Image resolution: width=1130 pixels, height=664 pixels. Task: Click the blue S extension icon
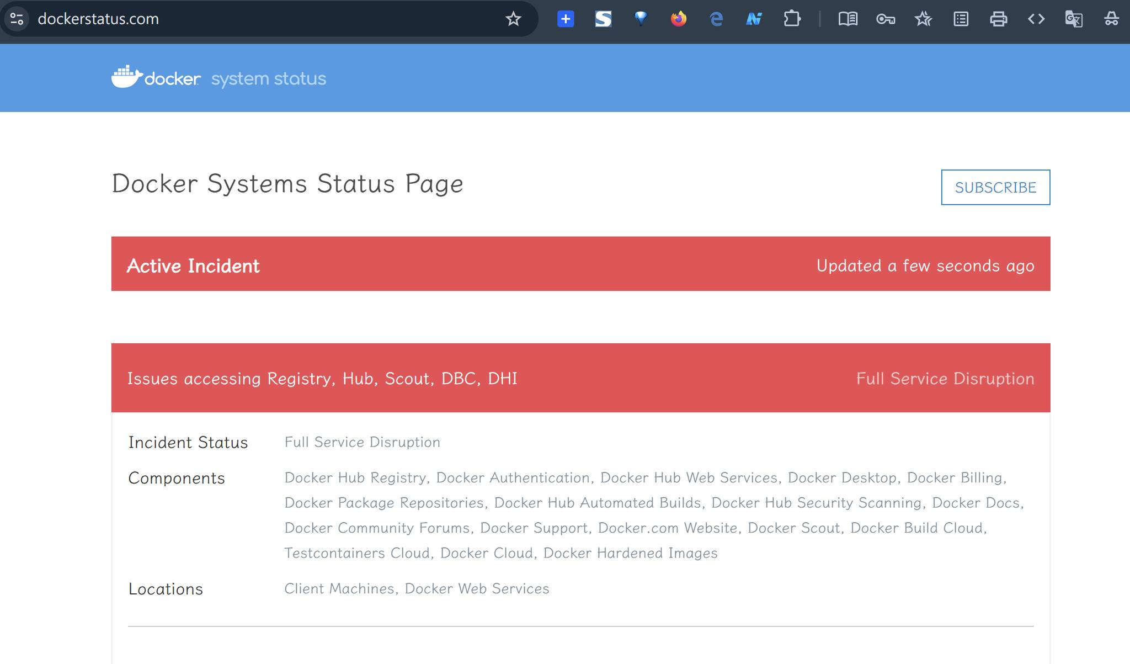click(x=603, y=19)
